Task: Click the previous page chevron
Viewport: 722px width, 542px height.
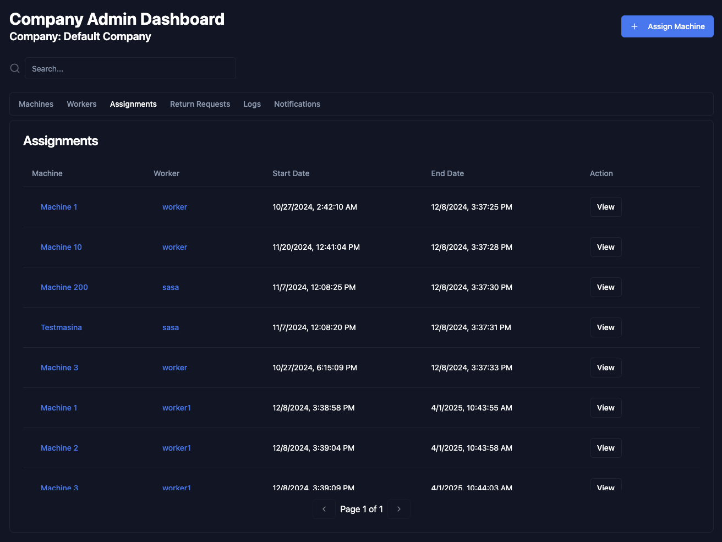Action: click(324, 508)
